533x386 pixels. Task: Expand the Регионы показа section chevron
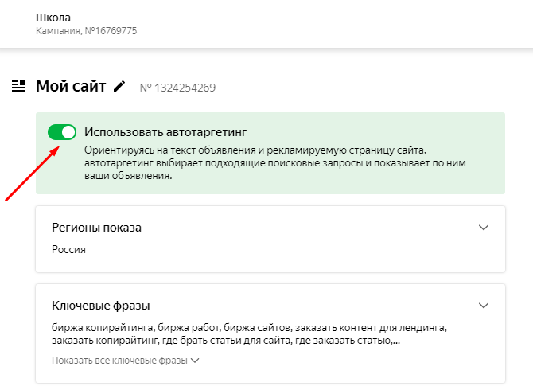point(484,227)
